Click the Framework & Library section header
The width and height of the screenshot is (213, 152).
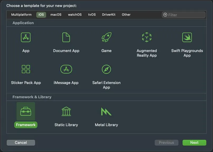click(32, 97)
